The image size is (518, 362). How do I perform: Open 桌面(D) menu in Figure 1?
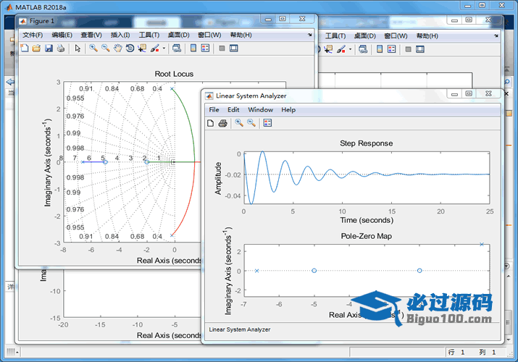(x=178, y=35)
